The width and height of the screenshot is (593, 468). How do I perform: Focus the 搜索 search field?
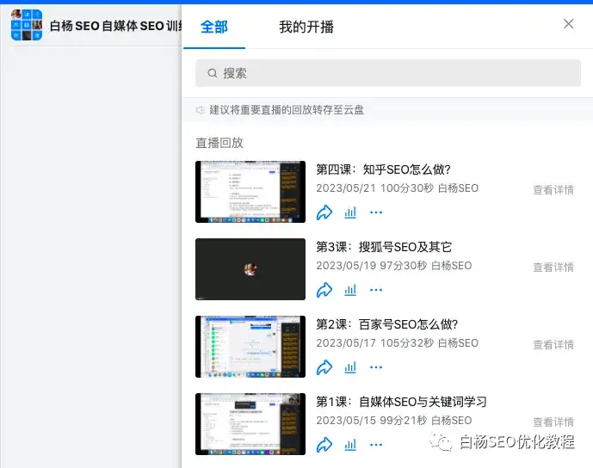[388, 73]
